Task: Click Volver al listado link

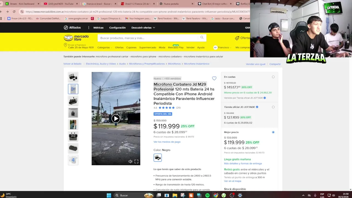Action: [x=72, y=64]
